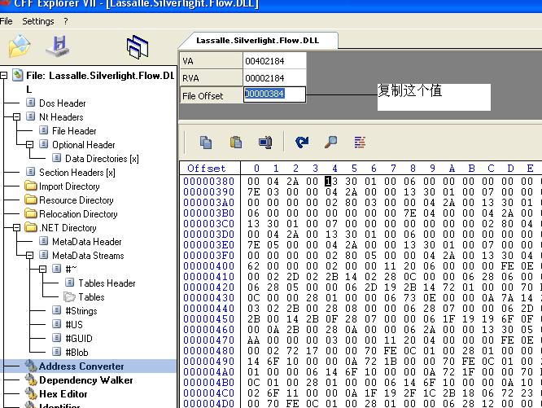Click the magnifier Find icon

click(x=330, y=143)
